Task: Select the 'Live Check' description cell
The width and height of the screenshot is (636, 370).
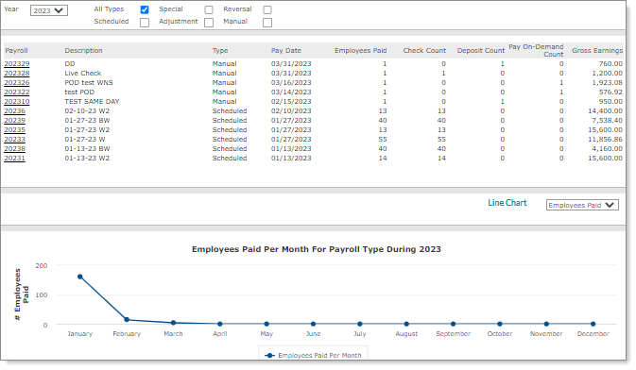Action: pos(83,74)
